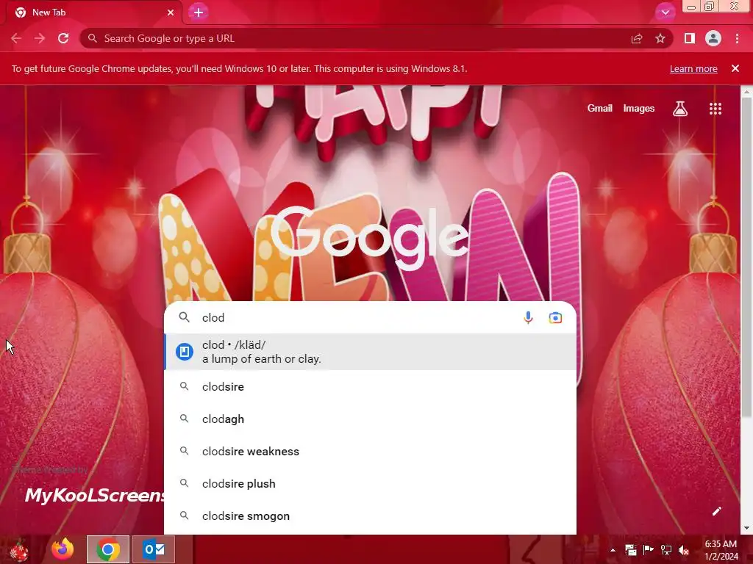Click the share page icon
The height and width of the screenshot is (564, 753).
(x=637, y=38)
